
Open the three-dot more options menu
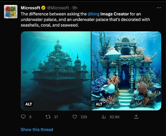tap(159, 8)
